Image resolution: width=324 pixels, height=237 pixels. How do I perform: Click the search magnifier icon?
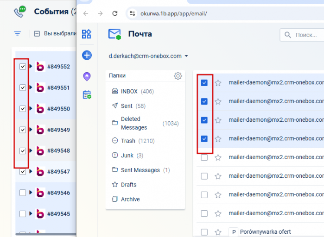pos(288,35)
